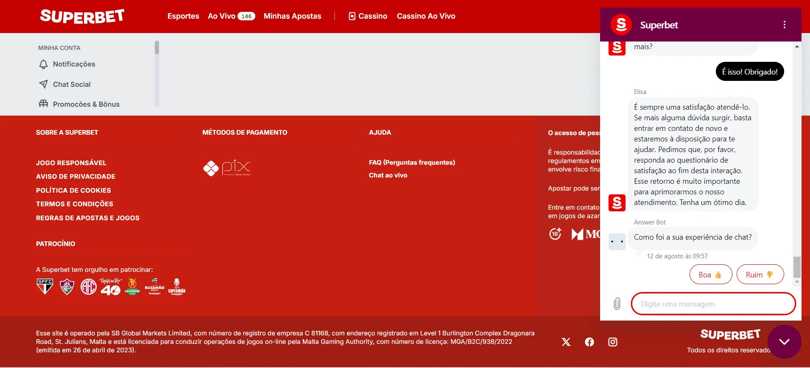Click the chat scrollbar up arrow
The image size is (810, 368).
(797, 46)
